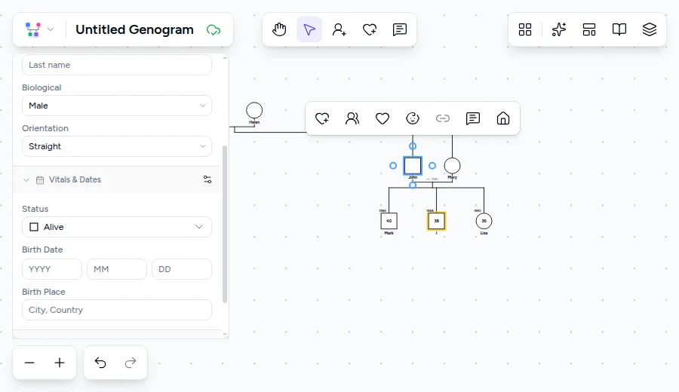The image size is (679, 392).
Task: Click the cloud sync status icon
Action: (214, 30)
